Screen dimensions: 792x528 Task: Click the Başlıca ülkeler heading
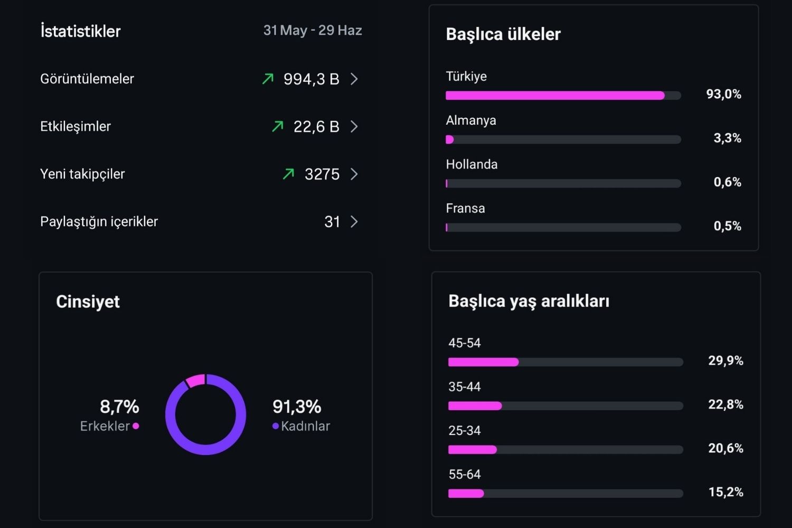click(503, 34)
